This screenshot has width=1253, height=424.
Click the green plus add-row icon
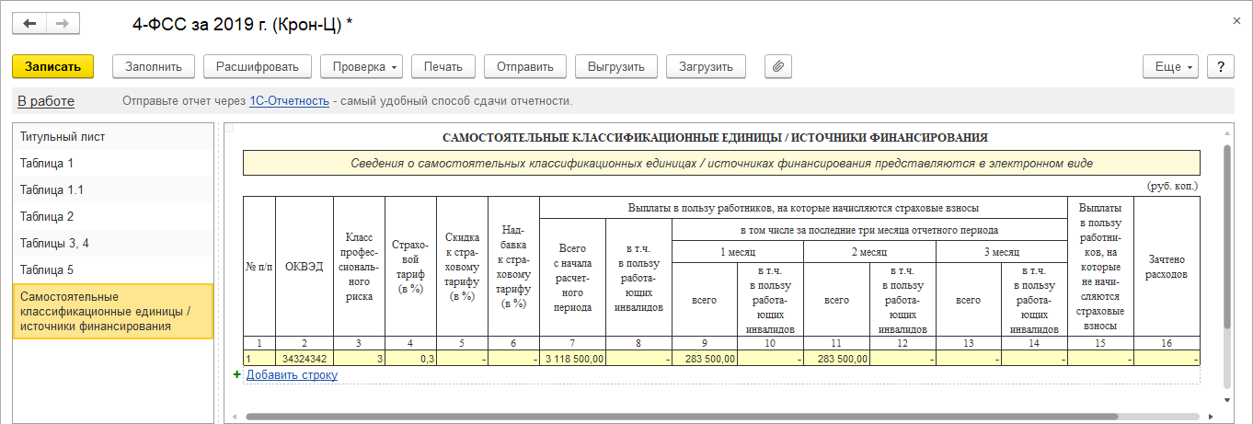[237, 374]
